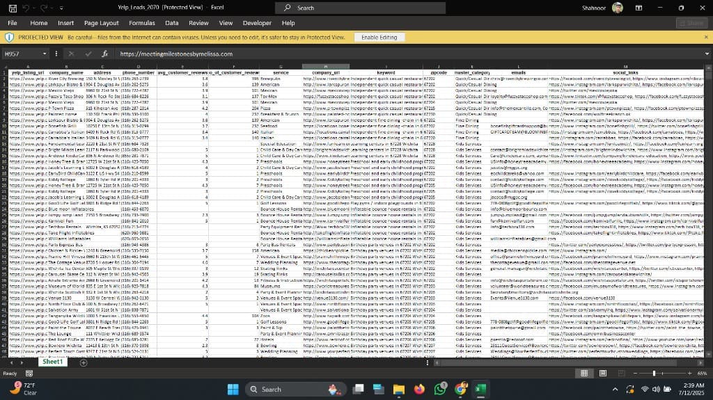Open Shahnoor's account profile picture
The image size is (713, 400).
pos(617,8)
